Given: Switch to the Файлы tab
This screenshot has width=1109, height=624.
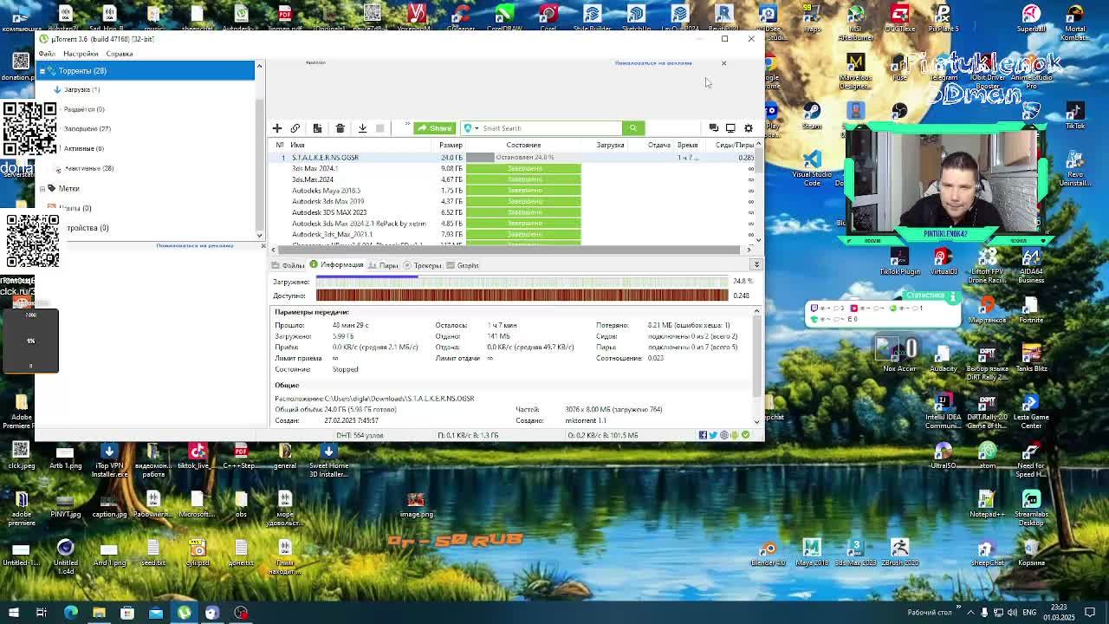Looking at the screenshot, I should click(289, 265).
